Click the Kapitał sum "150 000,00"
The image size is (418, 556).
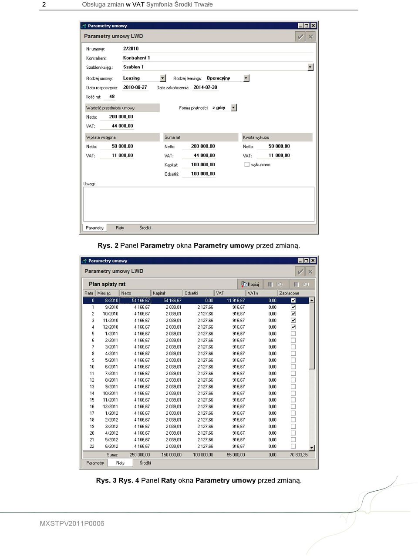click(x=171, y=455)
